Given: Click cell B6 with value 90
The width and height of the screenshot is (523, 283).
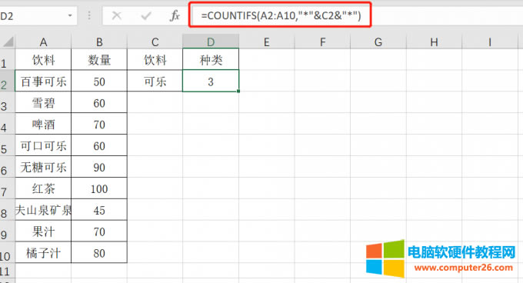Looking at the screenshot, I should tap(99, 167).
